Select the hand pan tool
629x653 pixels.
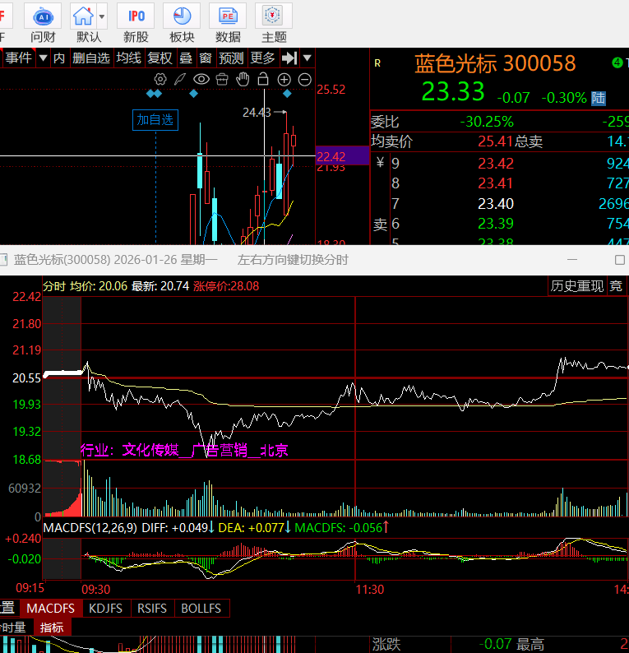243,79
